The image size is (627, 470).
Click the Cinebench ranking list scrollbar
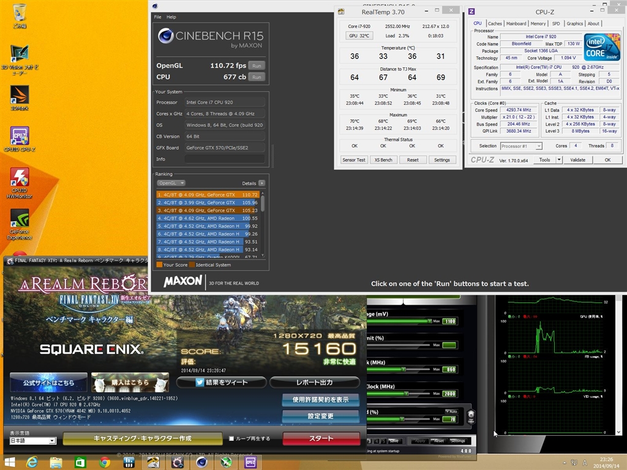263,223
